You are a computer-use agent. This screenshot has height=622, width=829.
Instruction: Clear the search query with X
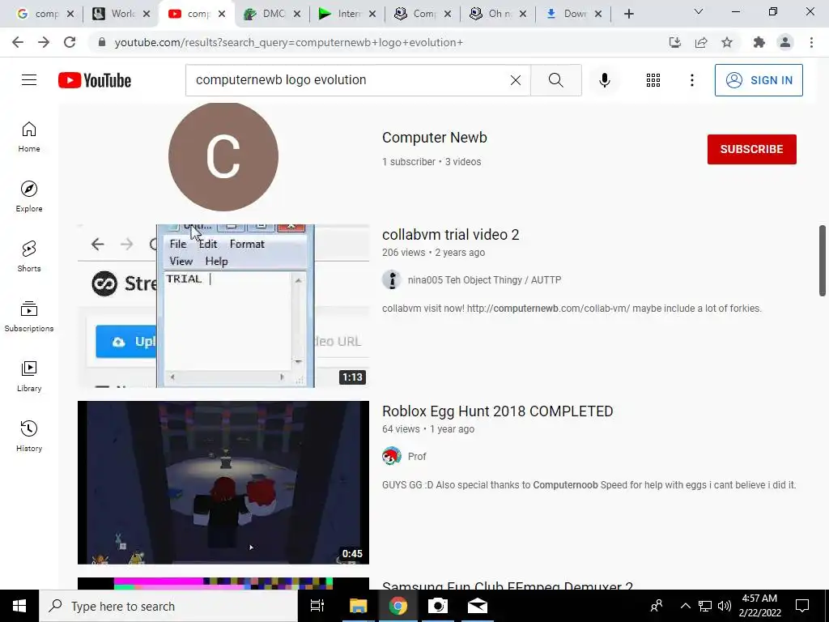point(516,80)
